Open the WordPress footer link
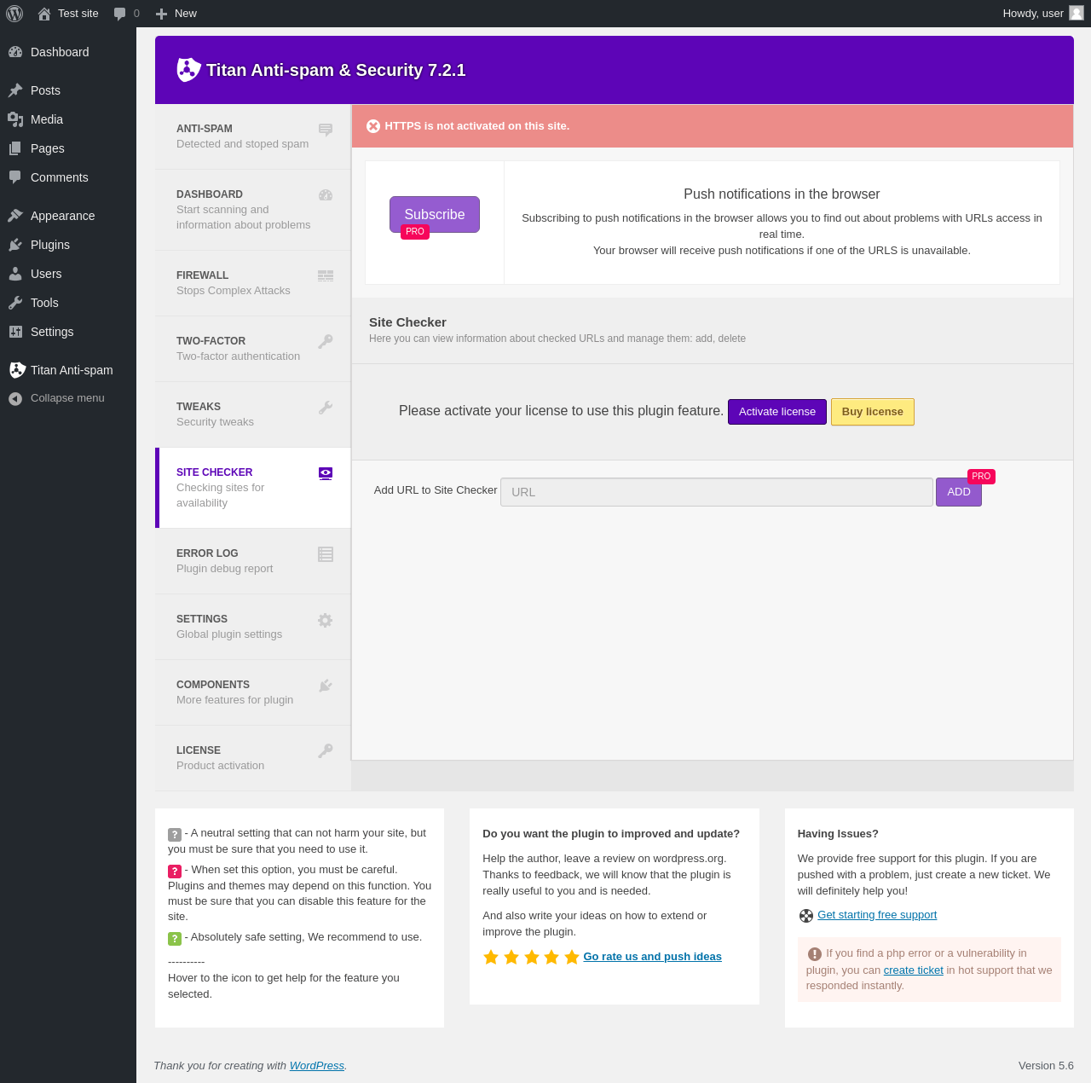Screen dimensions: 1091x1083 [317, 1066]
